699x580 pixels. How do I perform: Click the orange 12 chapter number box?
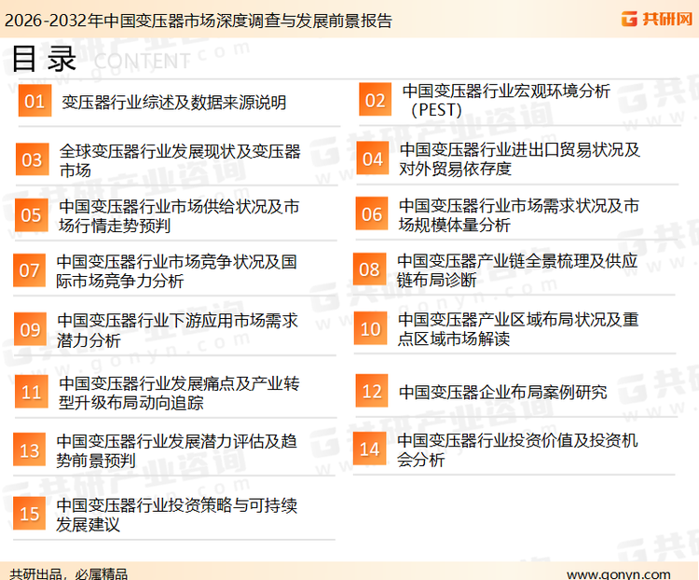(372, 391)
